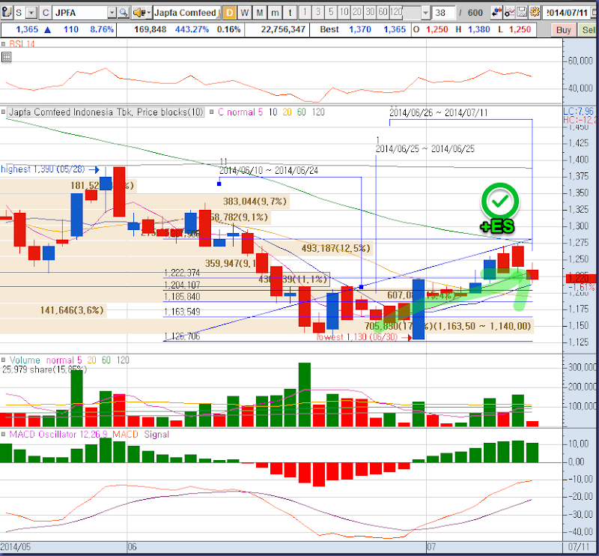The width and height of the screenshot is (599, 556).
Task: Click the RSI 14 label
Action: click(22, 44)
